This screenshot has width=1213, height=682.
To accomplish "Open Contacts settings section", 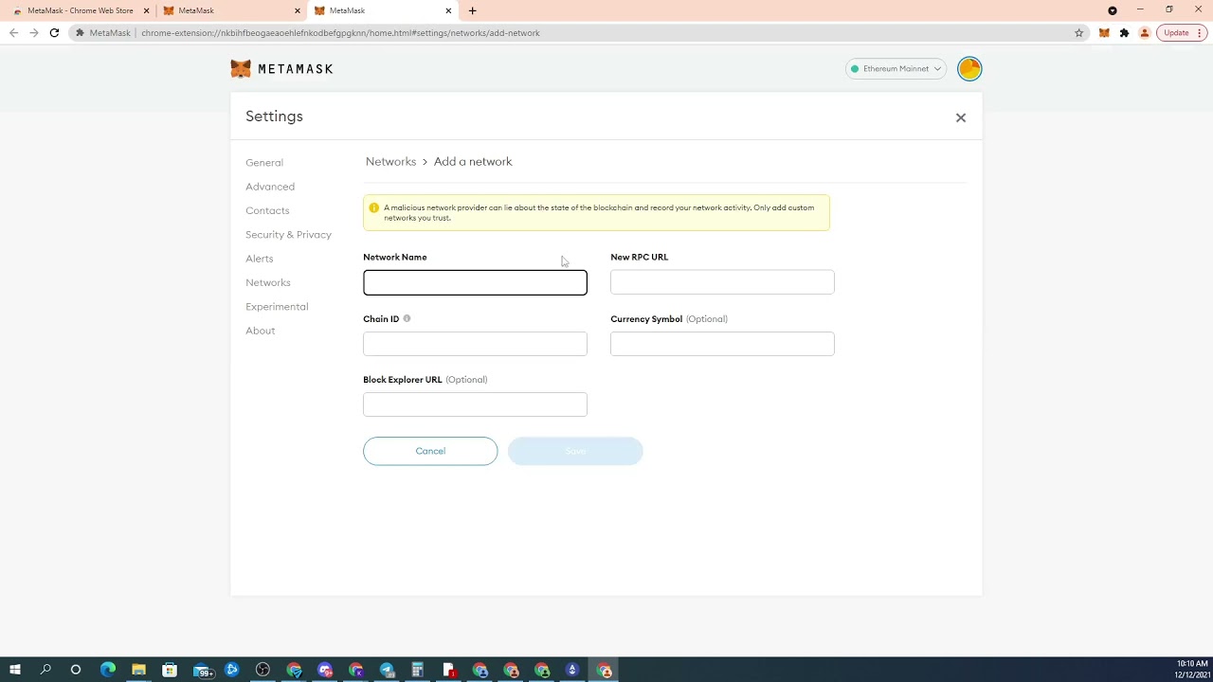I will coord(267,210).
